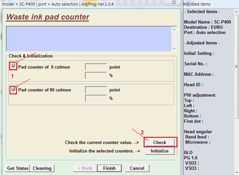Image resolution: width=239 pixels, height=175 pixels.
Task: Toggle the Pad counter of 80 culmun checkbox
Action: click(14, 90)
